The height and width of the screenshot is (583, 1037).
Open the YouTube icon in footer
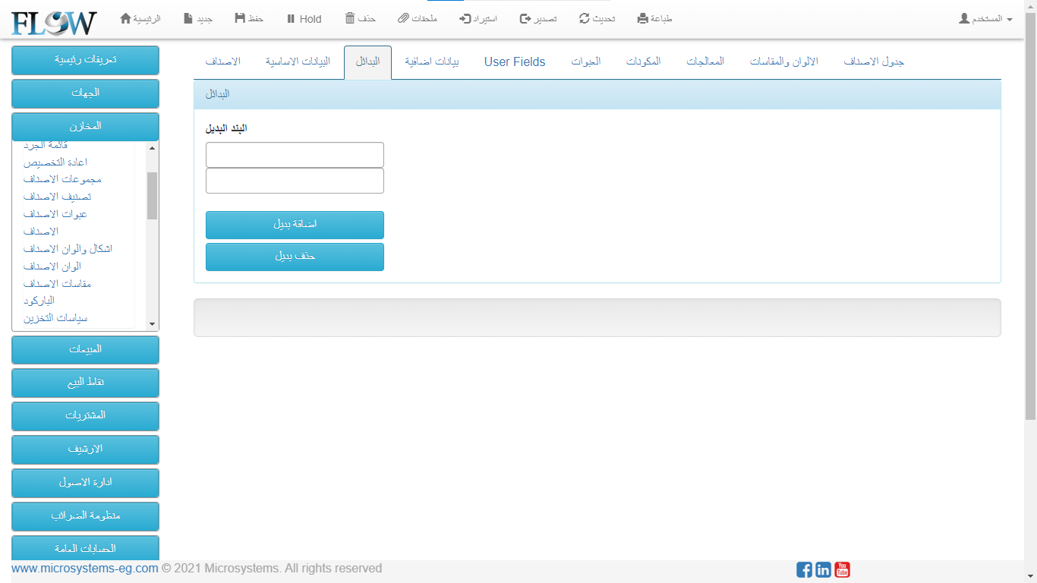[842, 569]
